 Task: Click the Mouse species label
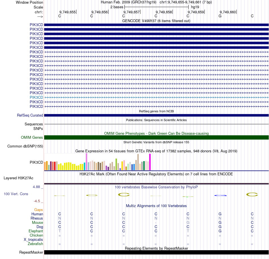coord(37,223)
